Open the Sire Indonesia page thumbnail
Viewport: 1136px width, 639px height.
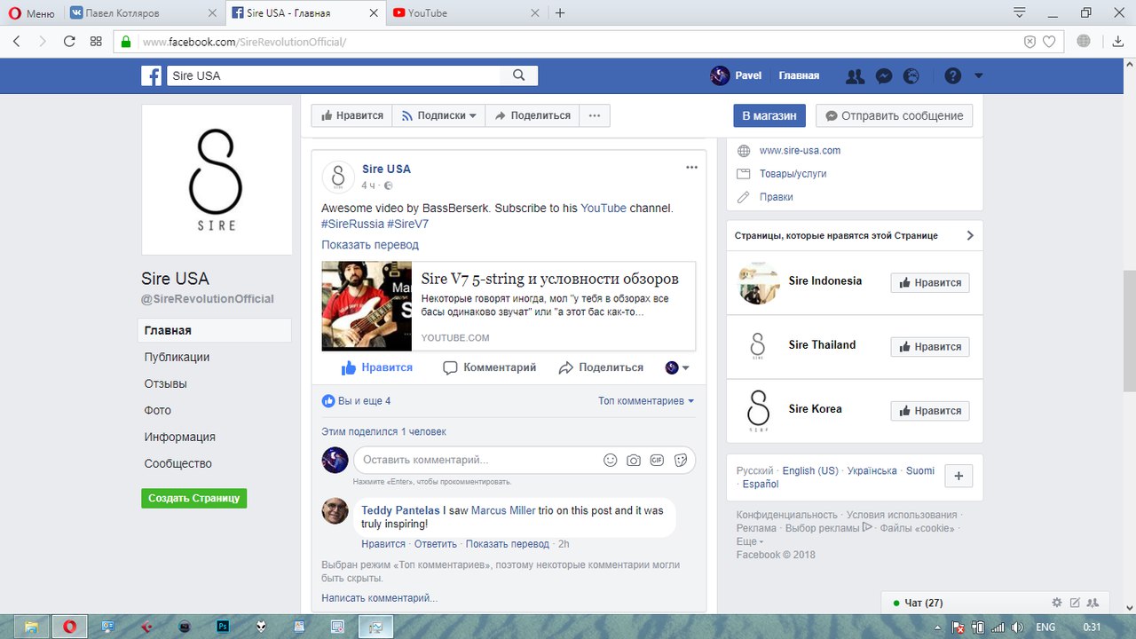pos(758,282)
